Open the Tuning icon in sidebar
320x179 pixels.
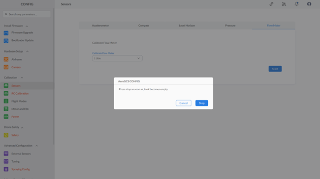[x=6, y=161]
